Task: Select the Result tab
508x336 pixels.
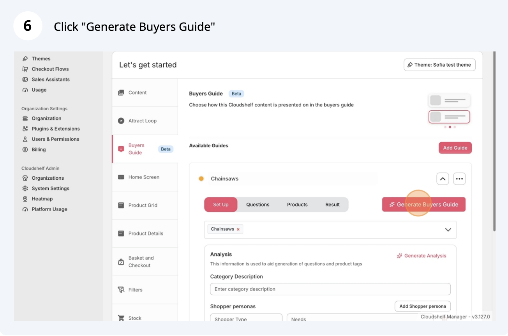Action: coord(332,205)
